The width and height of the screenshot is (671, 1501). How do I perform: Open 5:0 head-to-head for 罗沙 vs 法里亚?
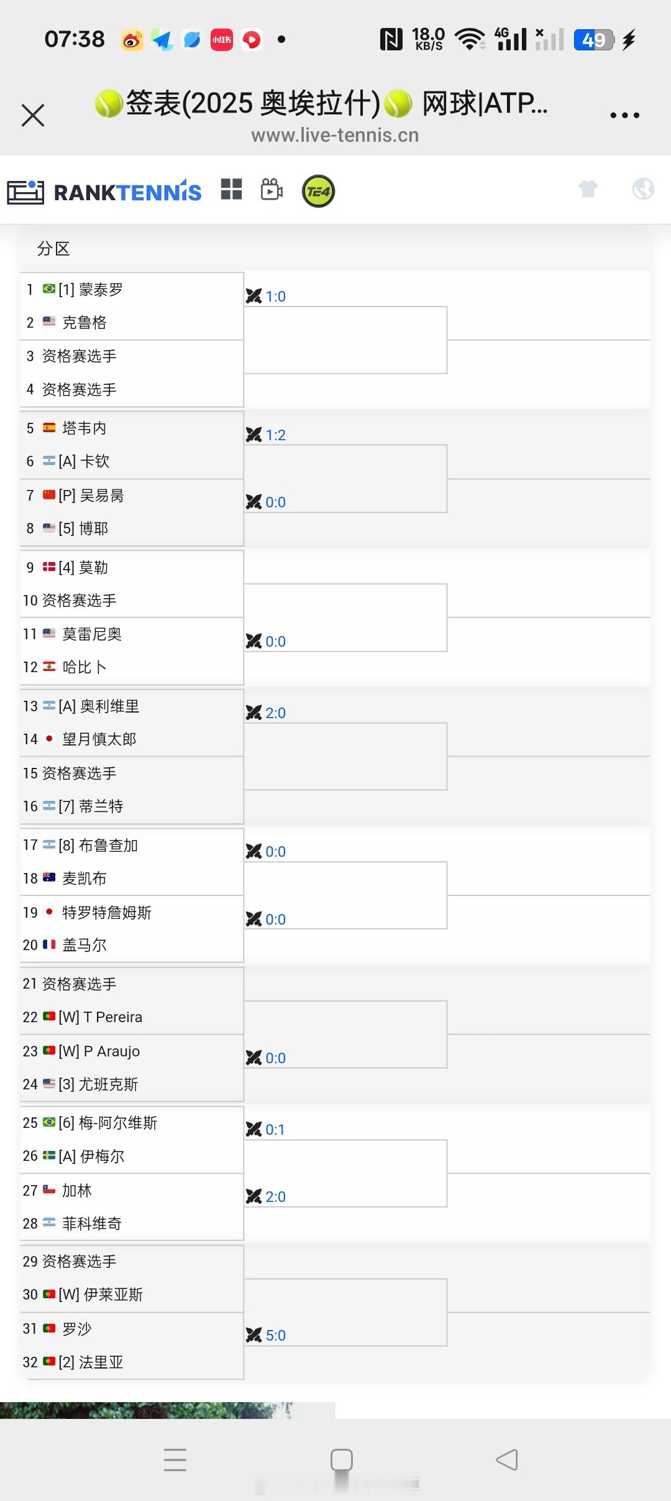[266, 1335]
